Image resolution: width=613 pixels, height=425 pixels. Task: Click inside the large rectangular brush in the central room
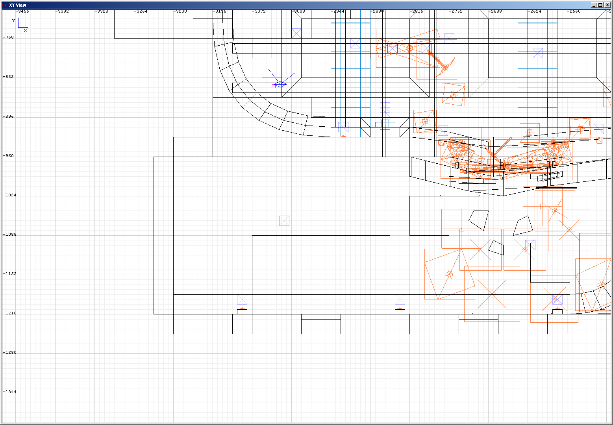(321, 264)
